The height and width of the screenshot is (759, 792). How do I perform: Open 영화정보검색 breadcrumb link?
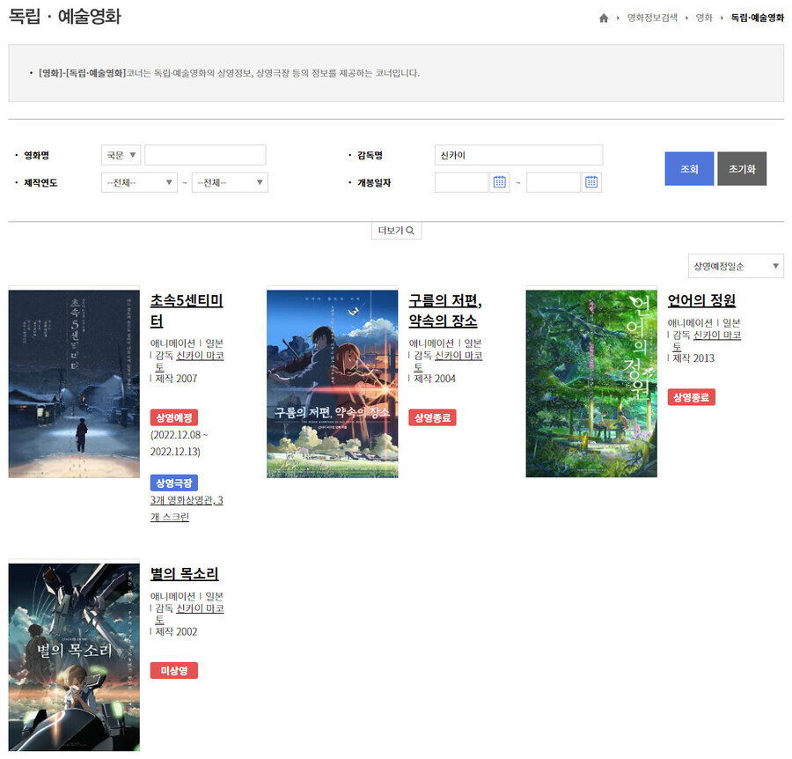tap(652, 18)
